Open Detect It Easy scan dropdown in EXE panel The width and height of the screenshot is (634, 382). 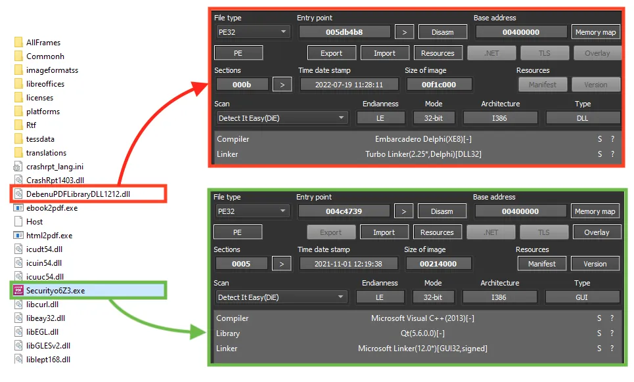[x=281, y=297]
